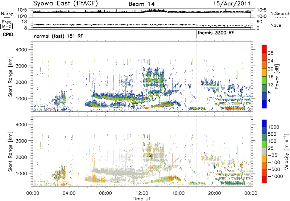Click the blue top segment of Velocity colorbar
This screenshot has width=290, height=201.
point(264,123)
